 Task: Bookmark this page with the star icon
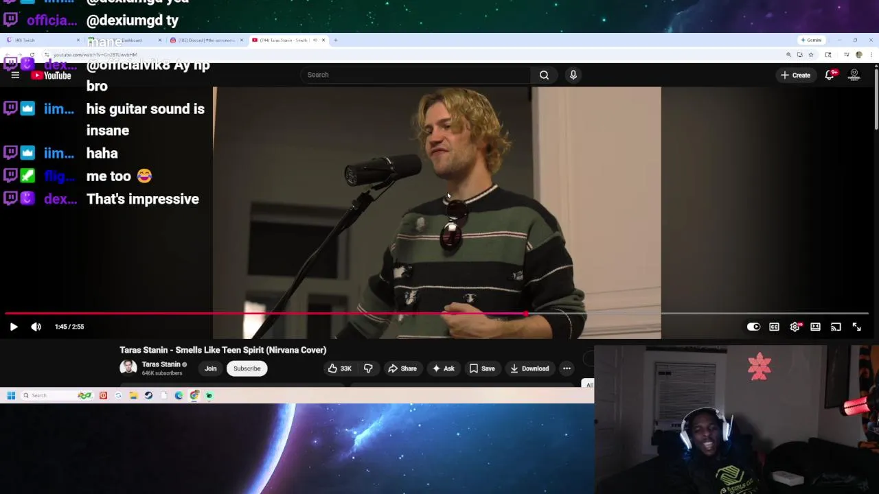810,54
